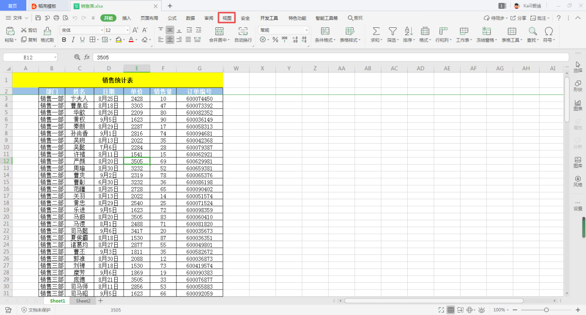Switch to the Sheet2 worksheet tab

point(83,301)
